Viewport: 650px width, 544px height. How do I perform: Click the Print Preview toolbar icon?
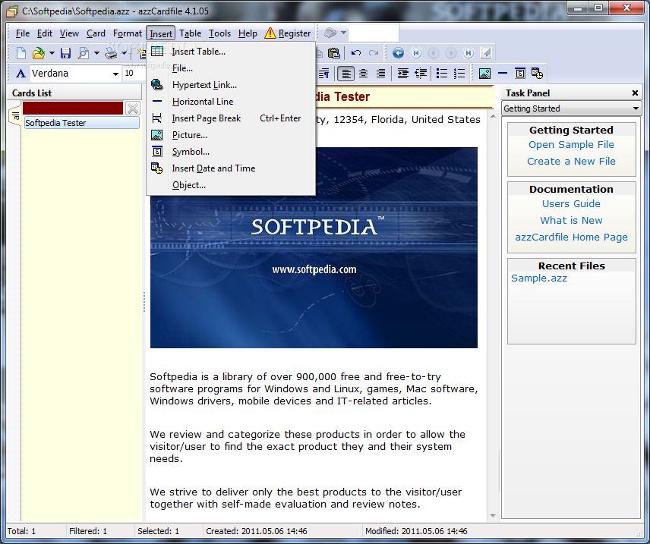[84, 53]
